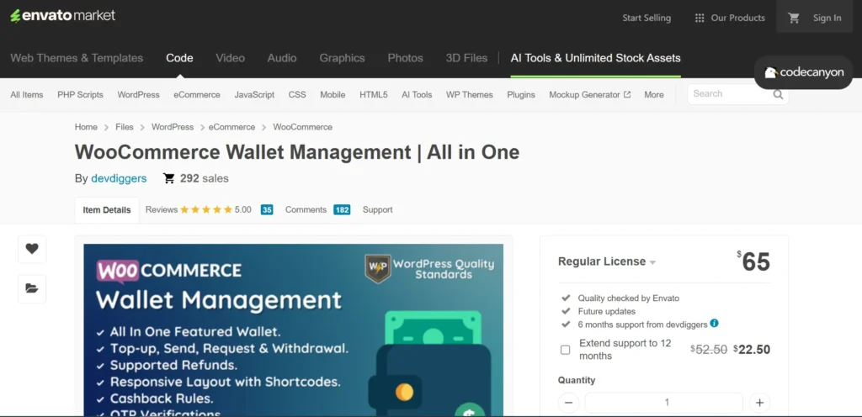Click AI Tools in subnav
This screenshot has height=417, width=862.
[x=417, y=94]
